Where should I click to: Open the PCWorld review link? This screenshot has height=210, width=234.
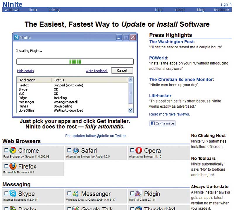click(158, 58)
